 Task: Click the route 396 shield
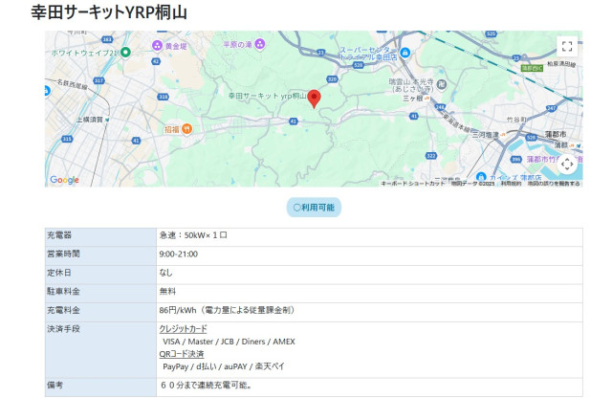[x=516, y=160]
